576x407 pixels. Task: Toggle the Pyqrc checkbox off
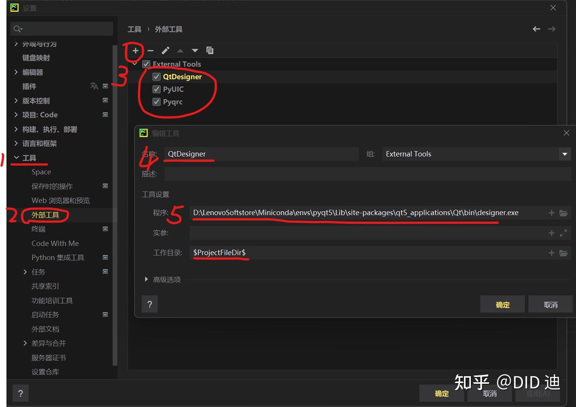pyautogui.click(x=156, y=102)
